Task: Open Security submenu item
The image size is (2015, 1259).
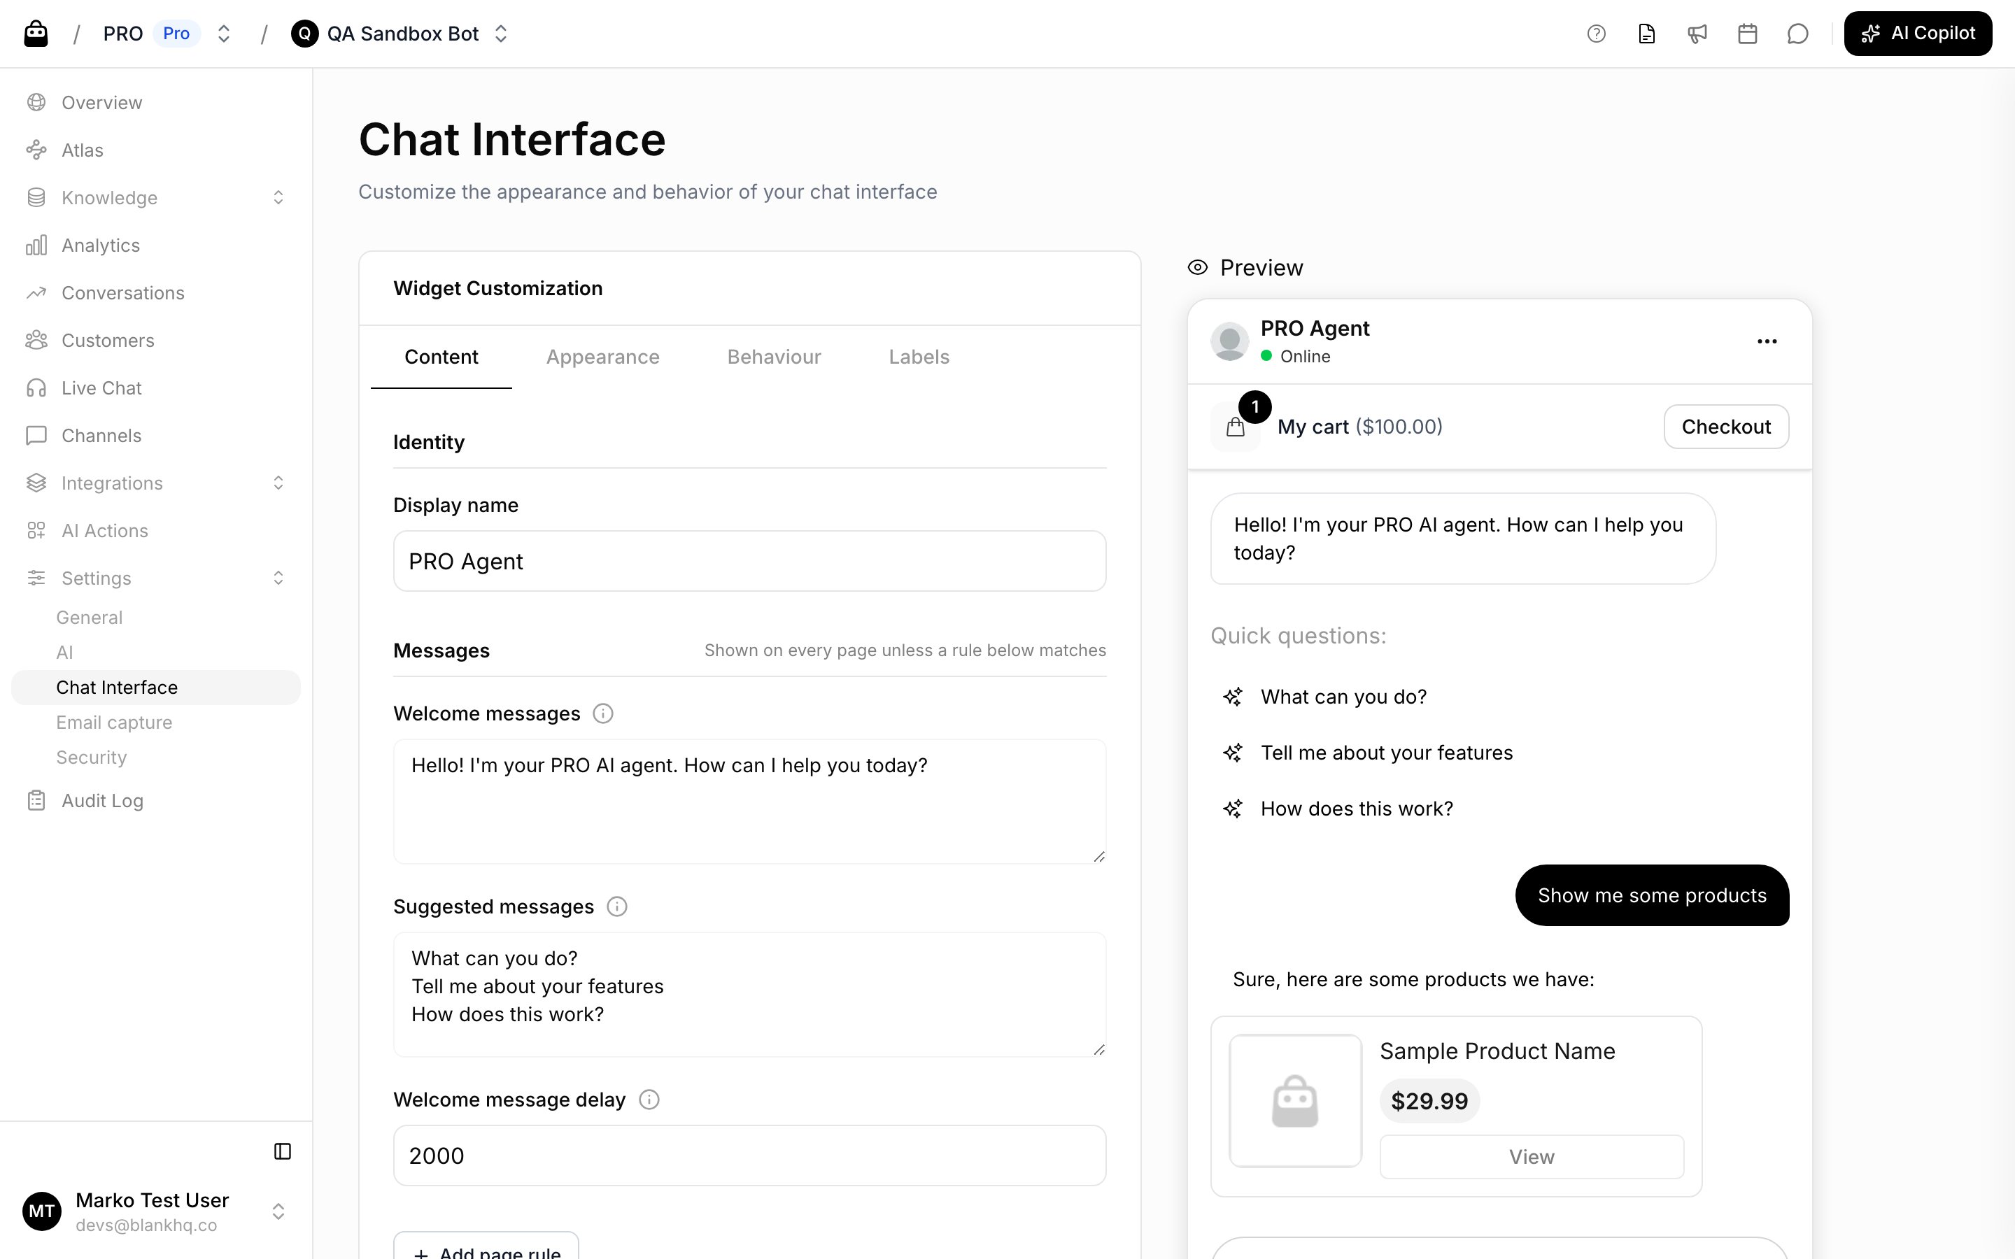Action: coord(156,757)
